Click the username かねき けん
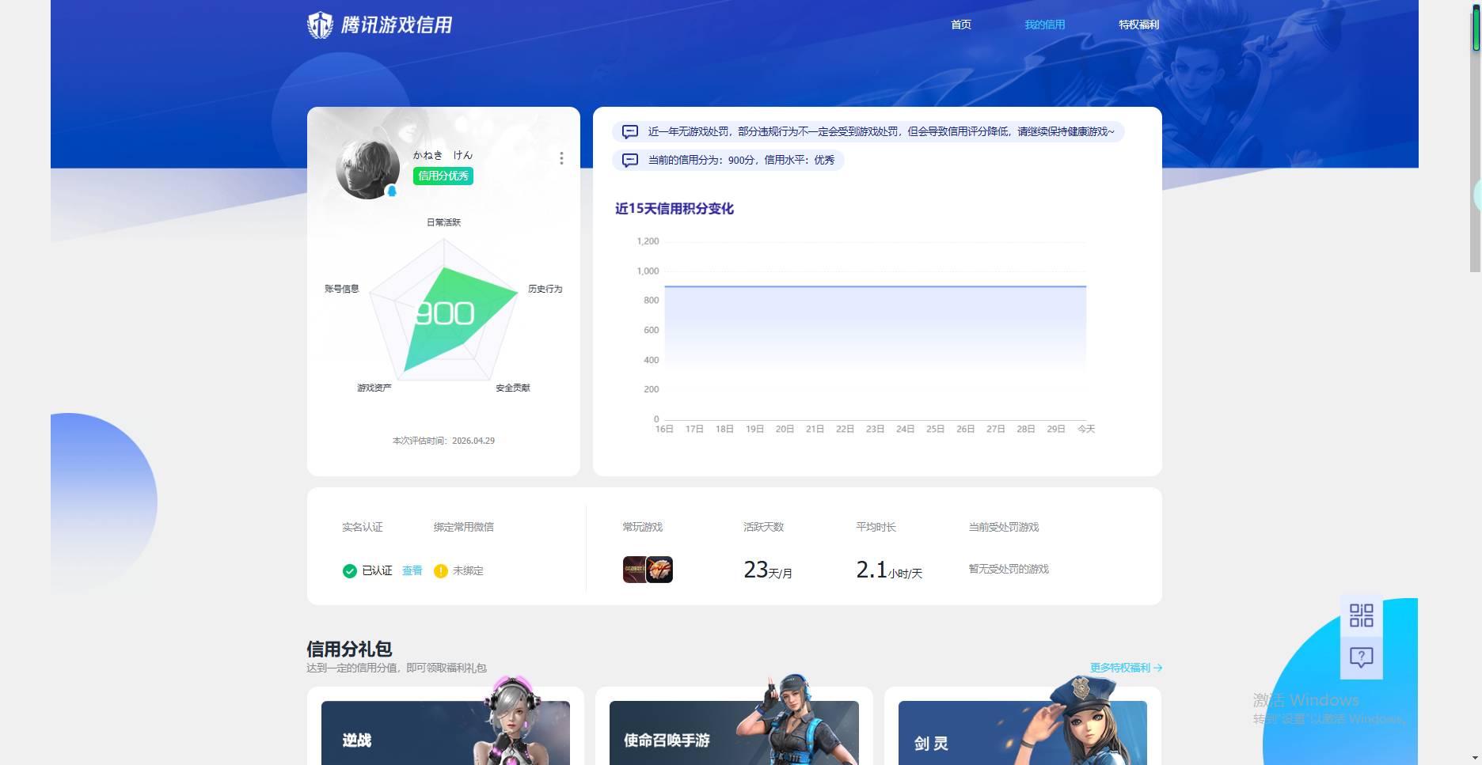Screen dimensions: 1482x765 443,155
